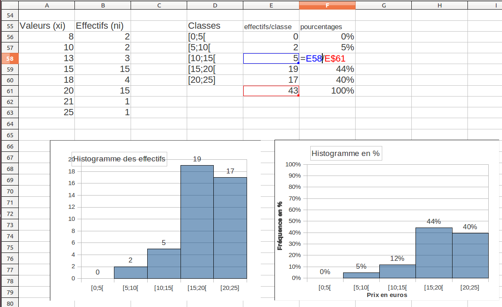
Task: Select the cell showing 100%
Action: tap(327, 91)
